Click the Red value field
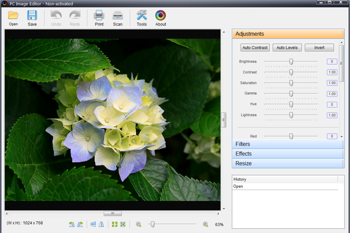 332,136
